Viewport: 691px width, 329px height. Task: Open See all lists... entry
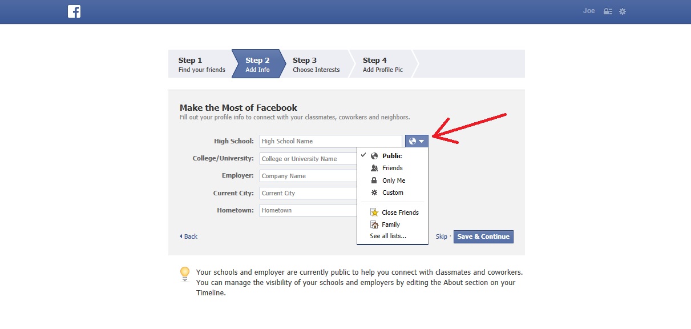click(388, 236)
